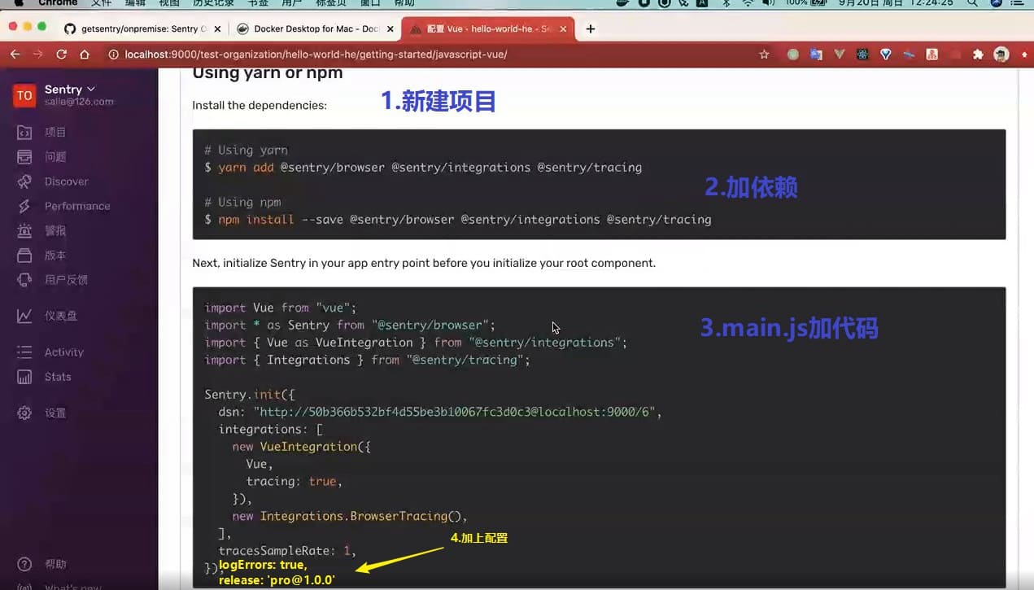Reload the current page

pos(61,55)
